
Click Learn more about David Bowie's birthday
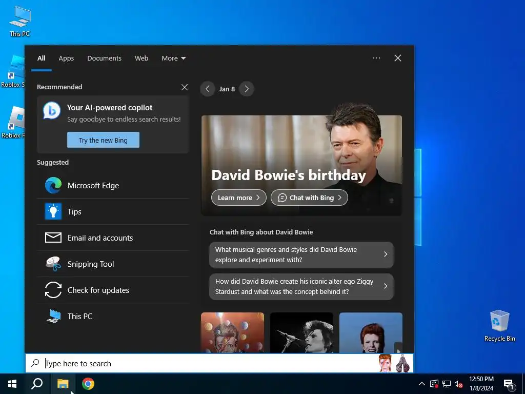coord(239,198)
